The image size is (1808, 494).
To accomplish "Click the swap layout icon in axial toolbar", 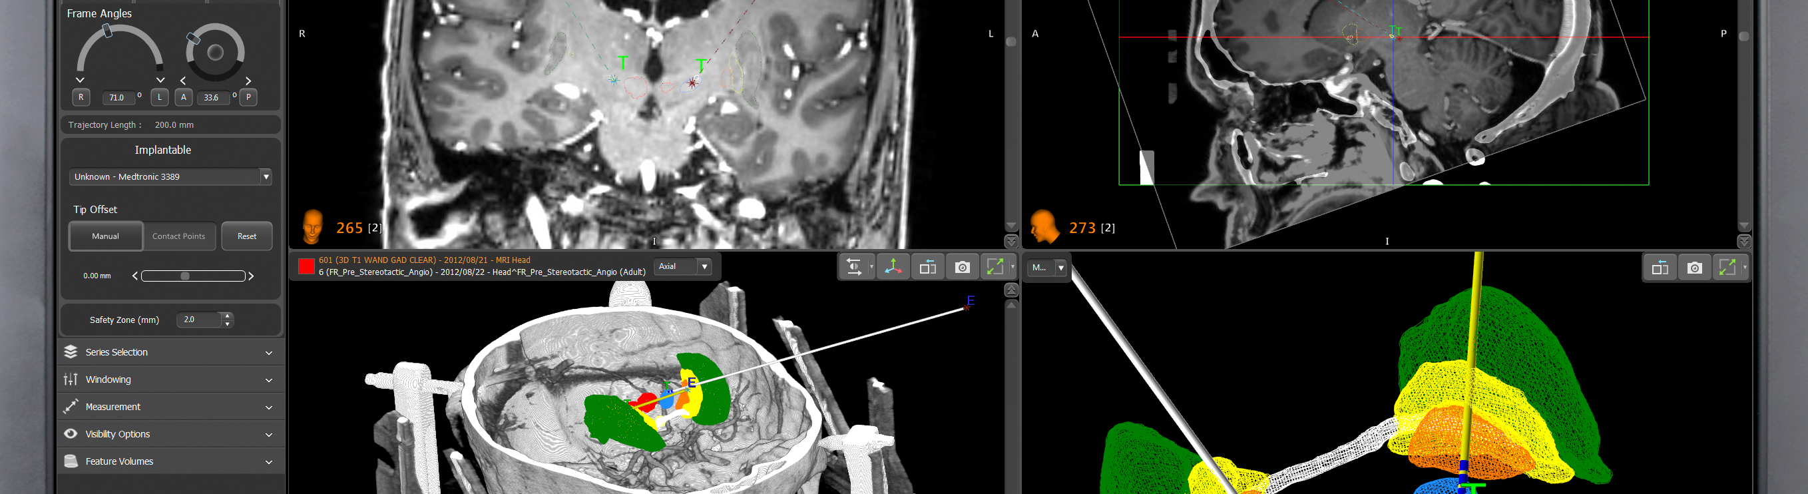I will tap(928, 268).
